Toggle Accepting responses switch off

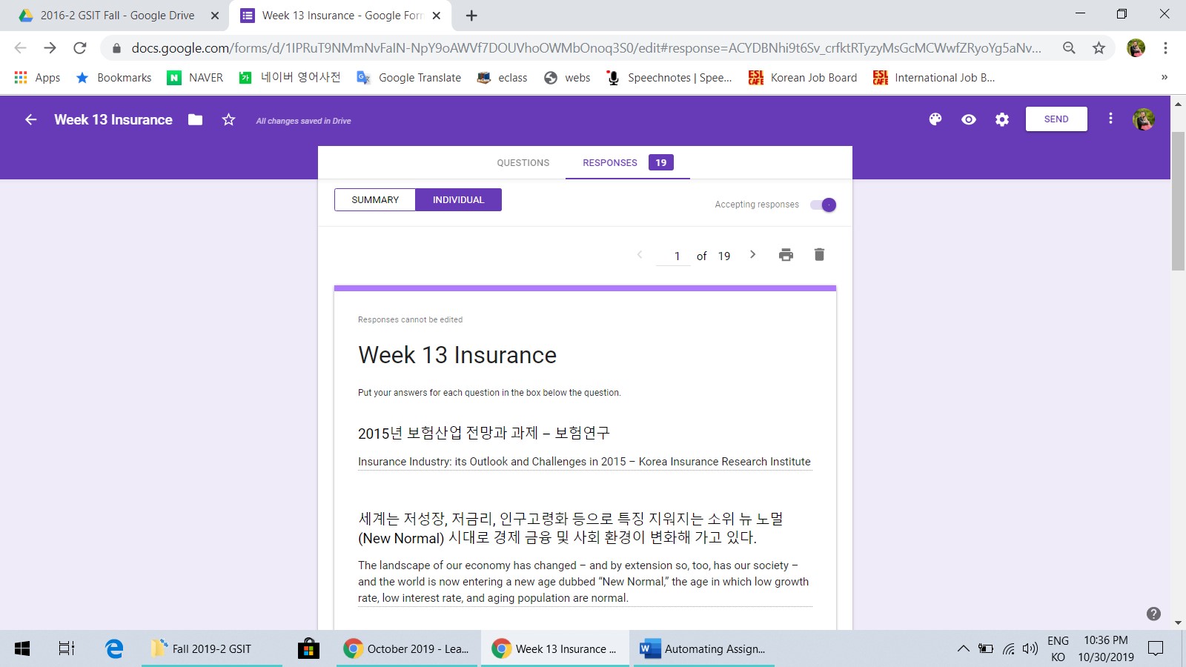(x=824, y=205)
